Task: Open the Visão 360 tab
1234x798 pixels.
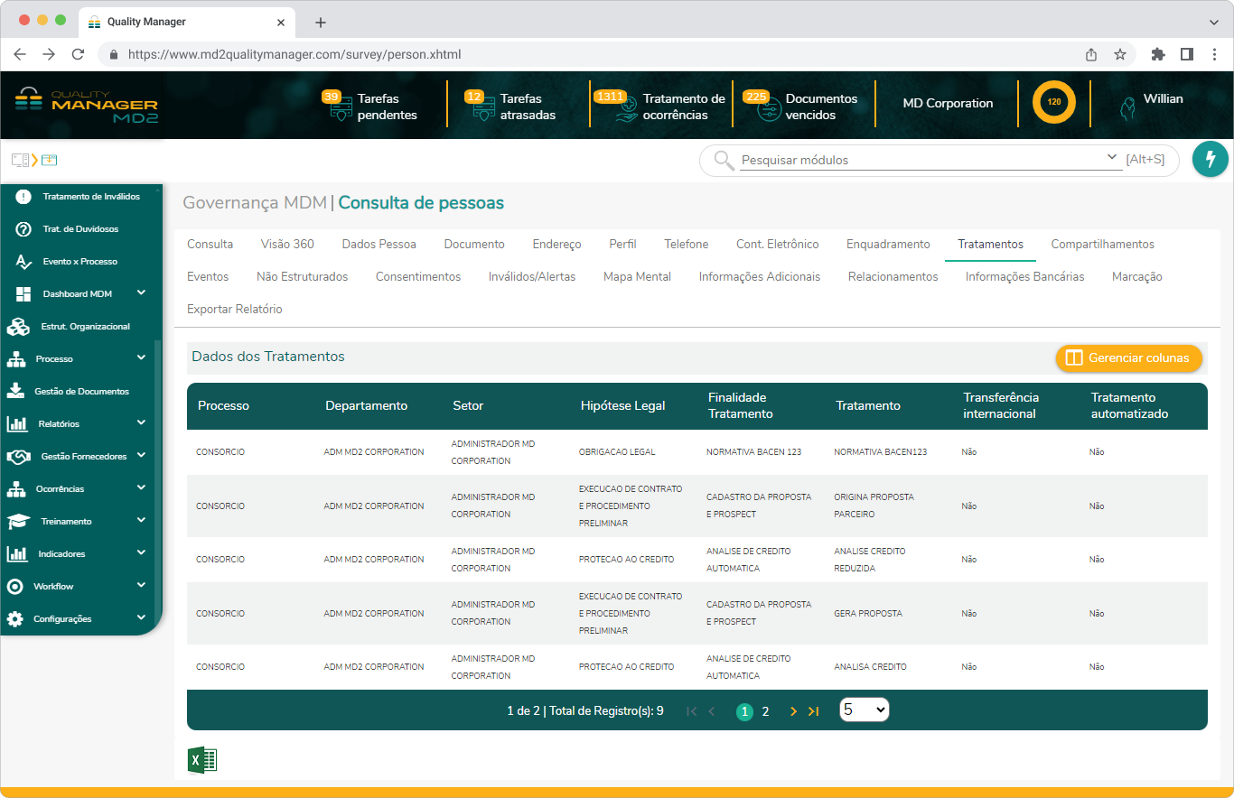Action: point(287,245)
